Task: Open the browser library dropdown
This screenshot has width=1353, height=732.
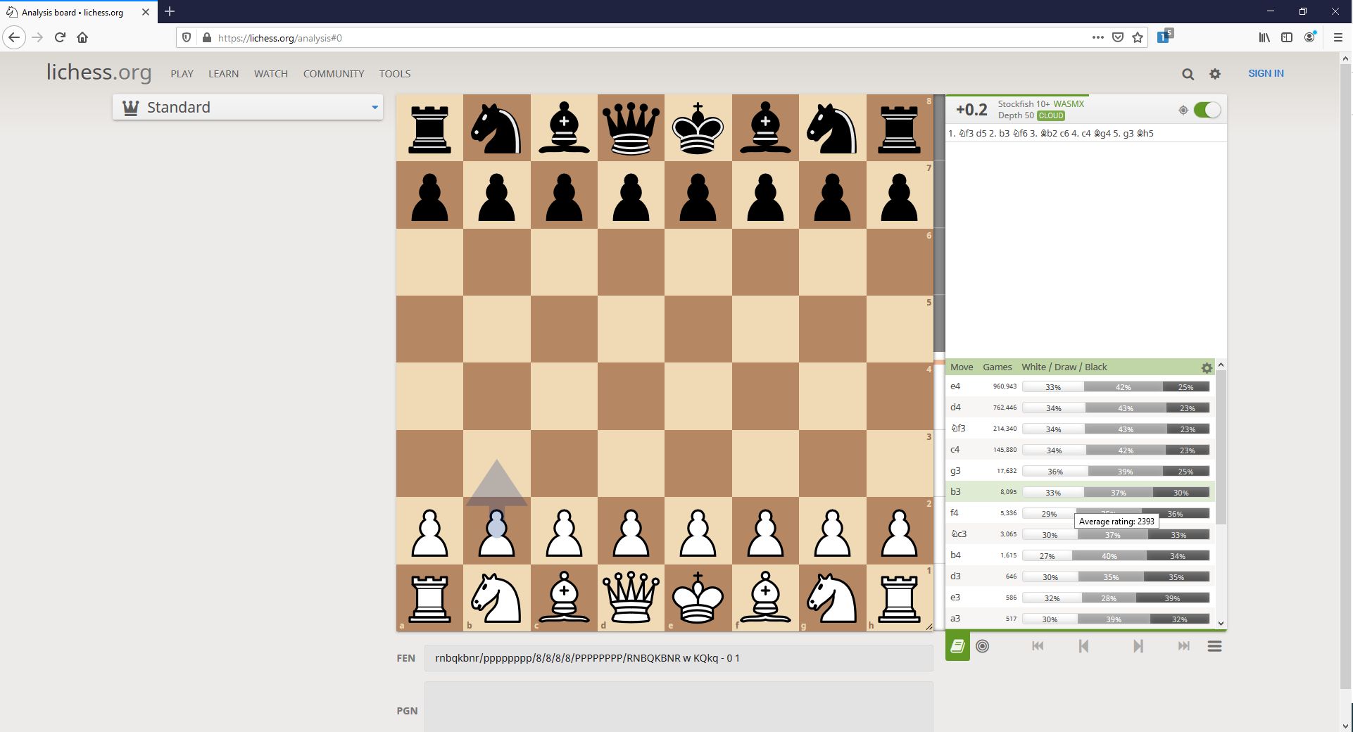Action: [1264, 37]
